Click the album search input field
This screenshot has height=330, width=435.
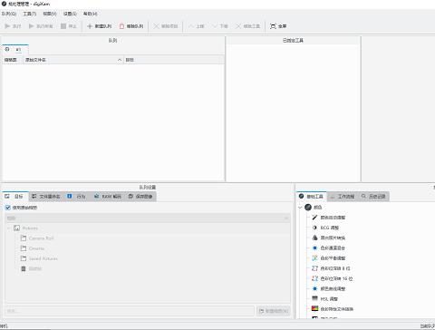coord(130,311)
